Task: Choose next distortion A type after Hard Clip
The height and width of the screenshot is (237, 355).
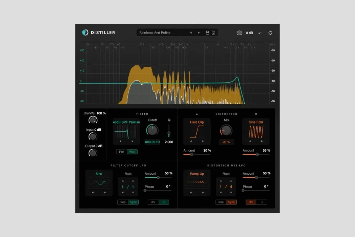Action: pyautogui.click(x=203, y=141)
